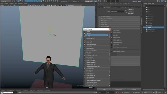167x94 pixels.
Task: Open the Symmetry: Off dropdown
Action: tap(76, 1)
